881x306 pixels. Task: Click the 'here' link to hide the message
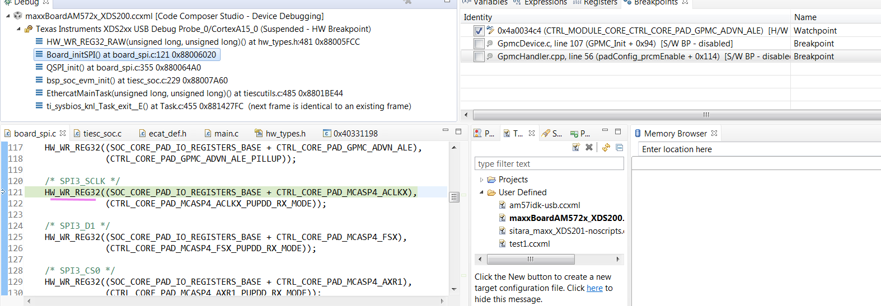pyautogui.click(x=594, y=288)
